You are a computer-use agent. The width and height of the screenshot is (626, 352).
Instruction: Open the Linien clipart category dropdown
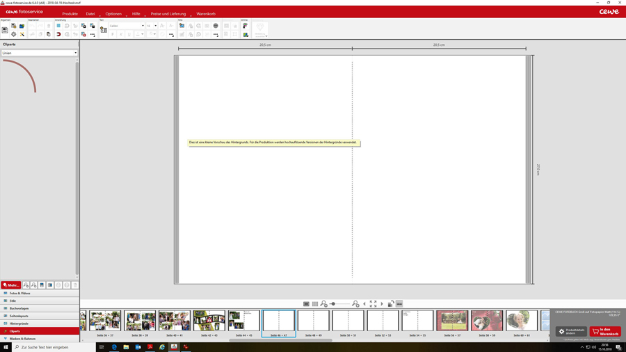point(39,53)
